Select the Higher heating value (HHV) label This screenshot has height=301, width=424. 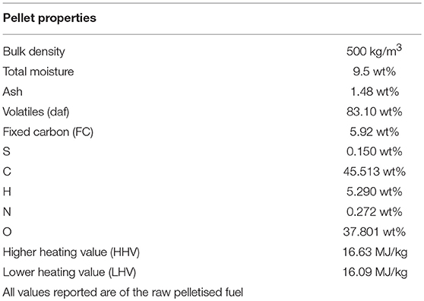[x=71, y=252]
